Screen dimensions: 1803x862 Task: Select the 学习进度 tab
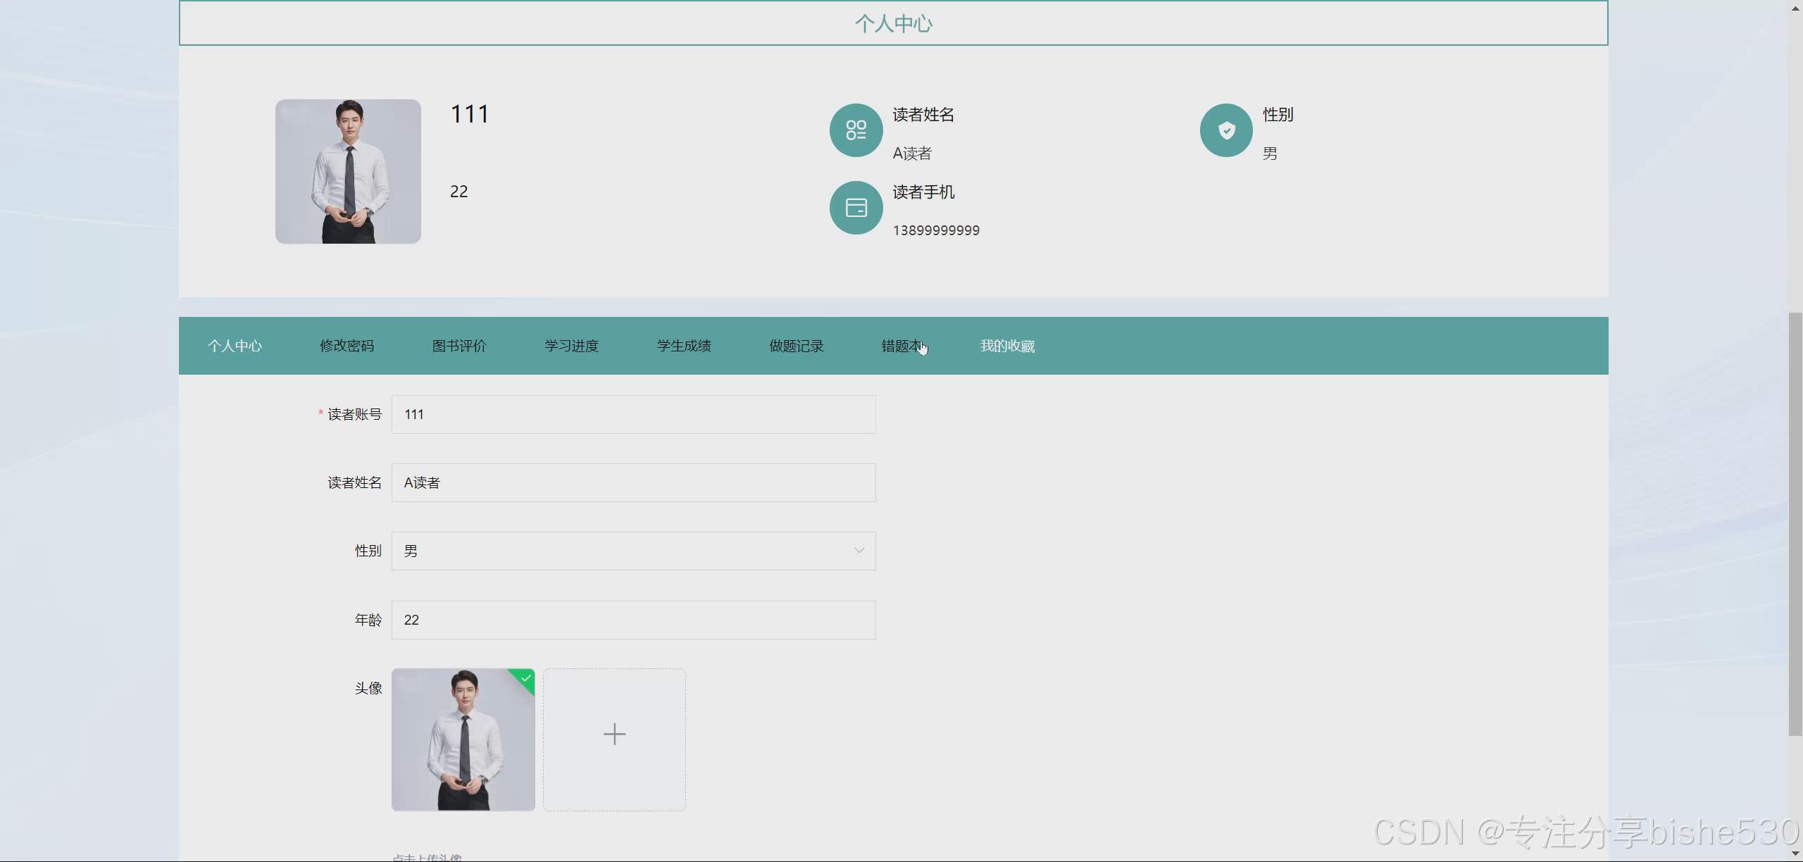pos(572,346)
